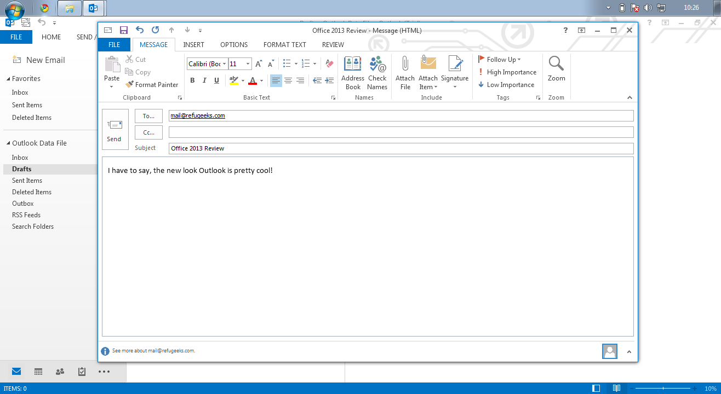
Task: Click the To... recipients button
Action: point(148,116)
